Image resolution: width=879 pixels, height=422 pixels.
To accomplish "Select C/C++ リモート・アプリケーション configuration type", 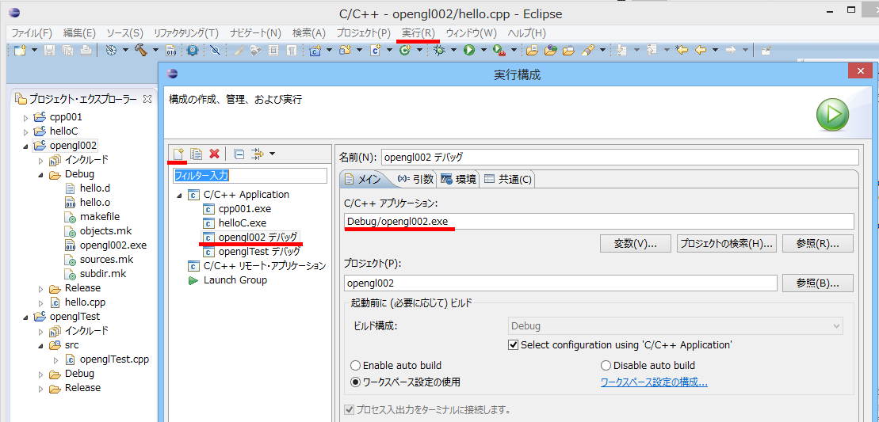I will [257, 265].
